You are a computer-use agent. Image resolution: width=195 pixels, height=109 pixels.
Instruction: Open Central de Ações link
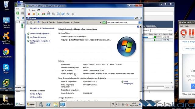(36, 94)
